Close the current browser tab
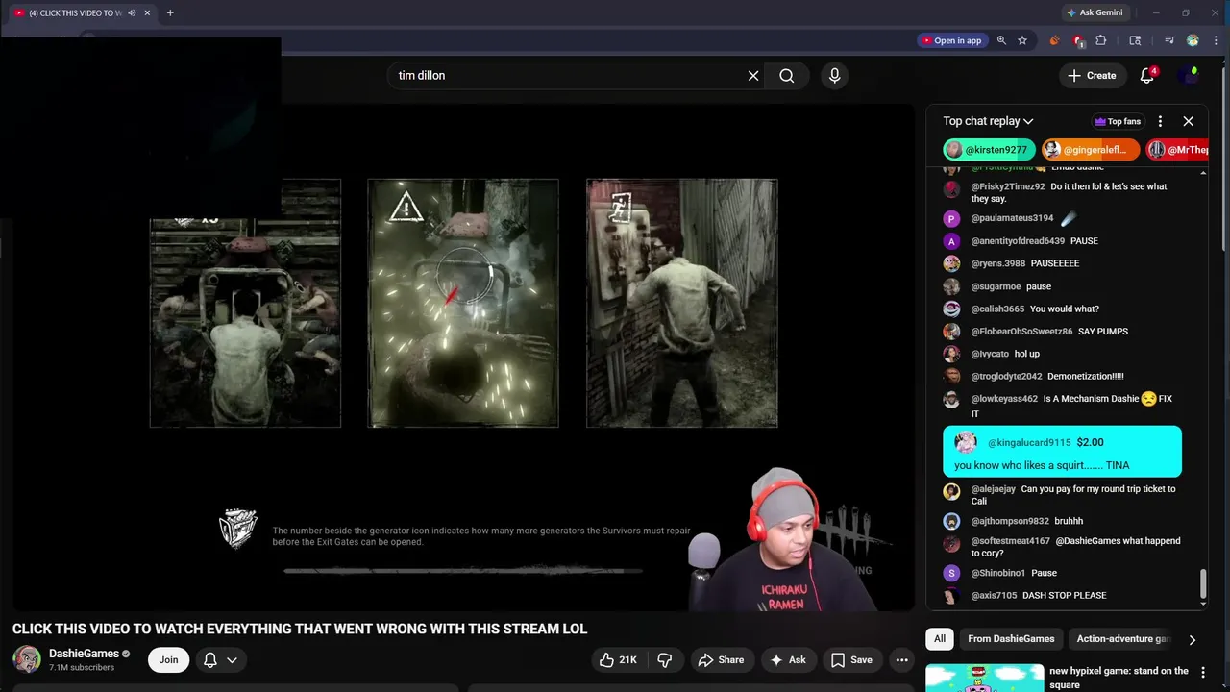1230x692 pixels. tap(147, 13)
